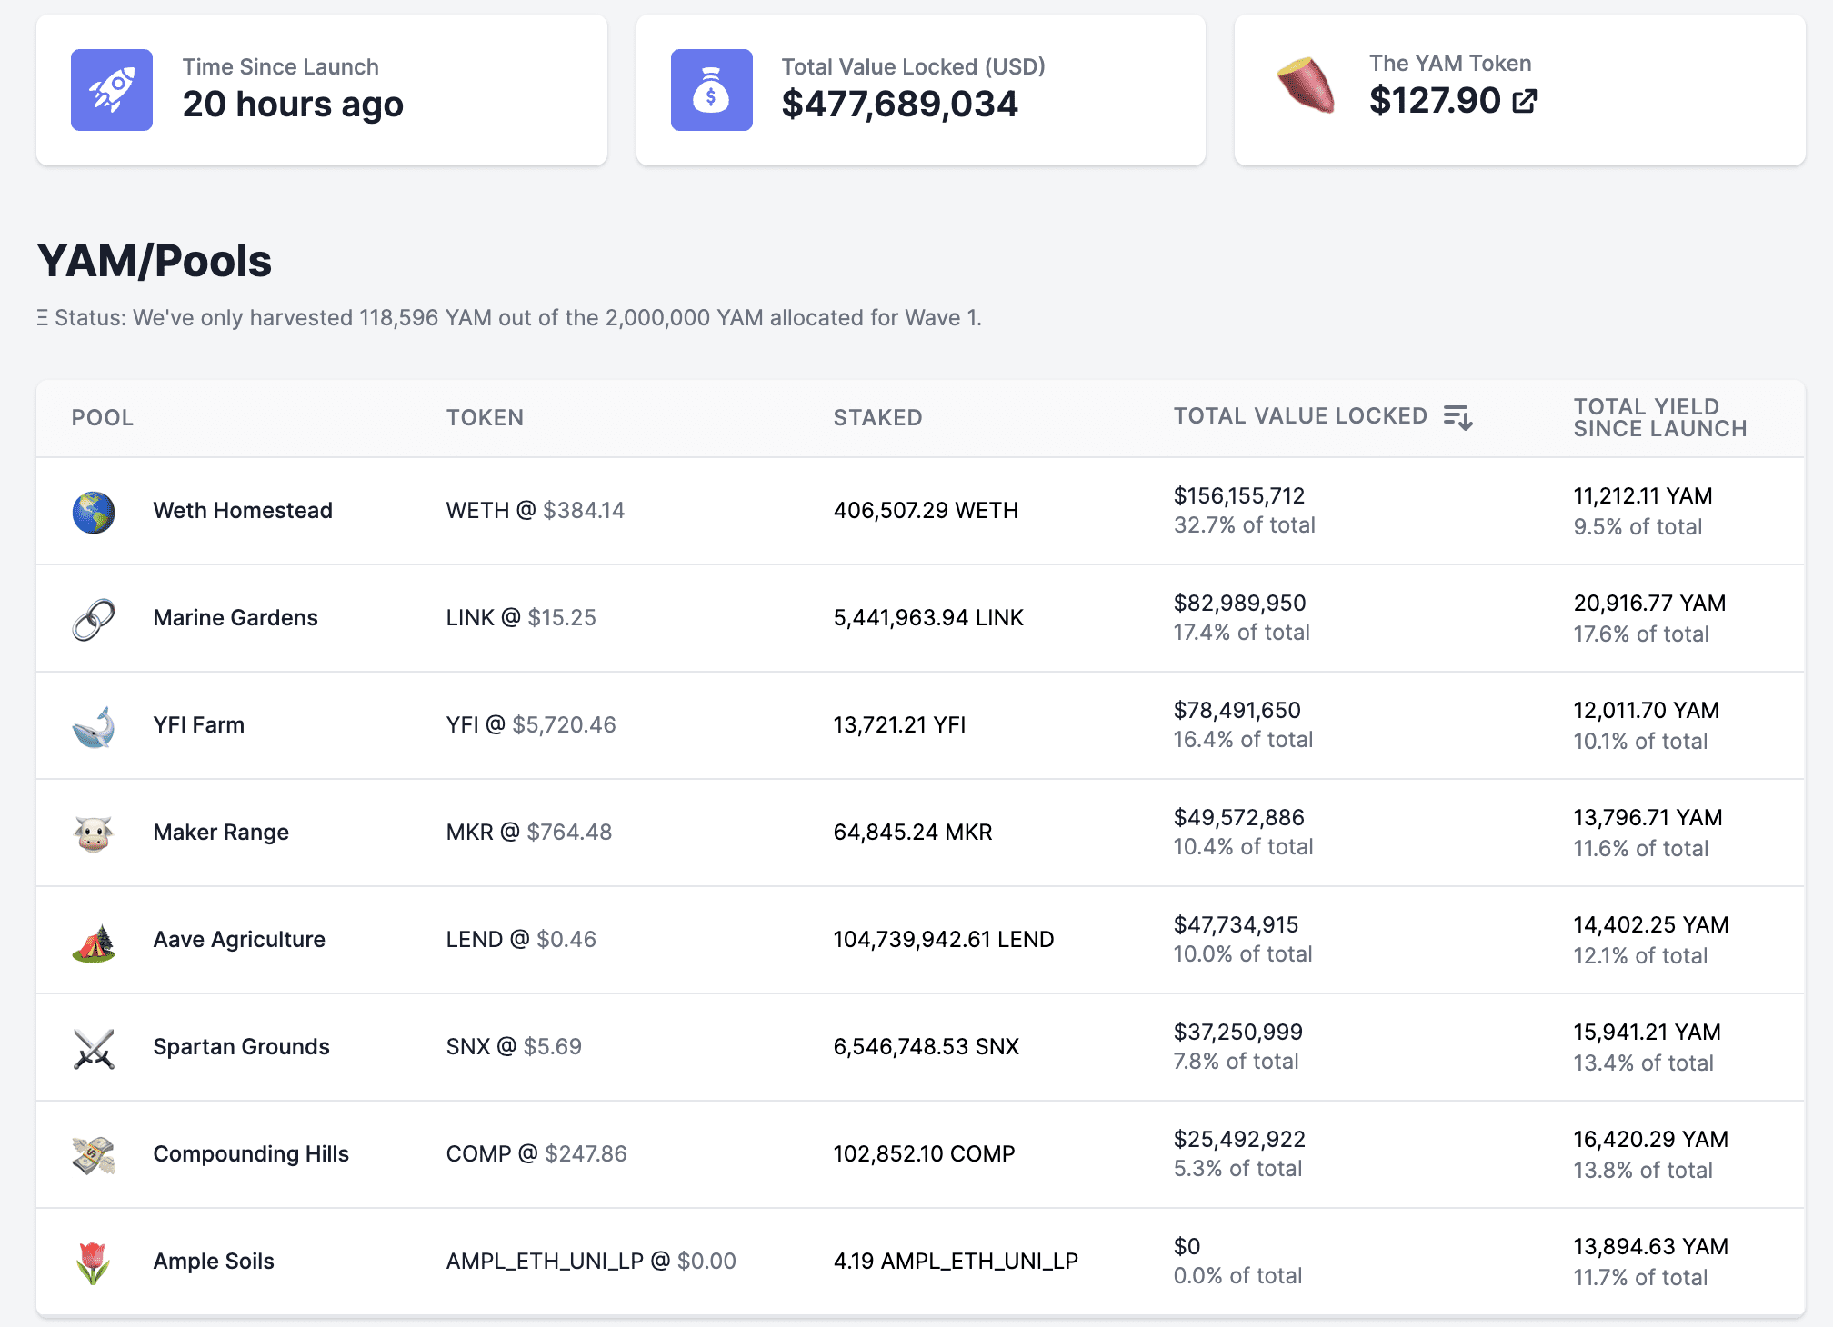
Task: Select the Spartan Grounds pool name
Action: pyautogui.click(x=241, y=1047)
